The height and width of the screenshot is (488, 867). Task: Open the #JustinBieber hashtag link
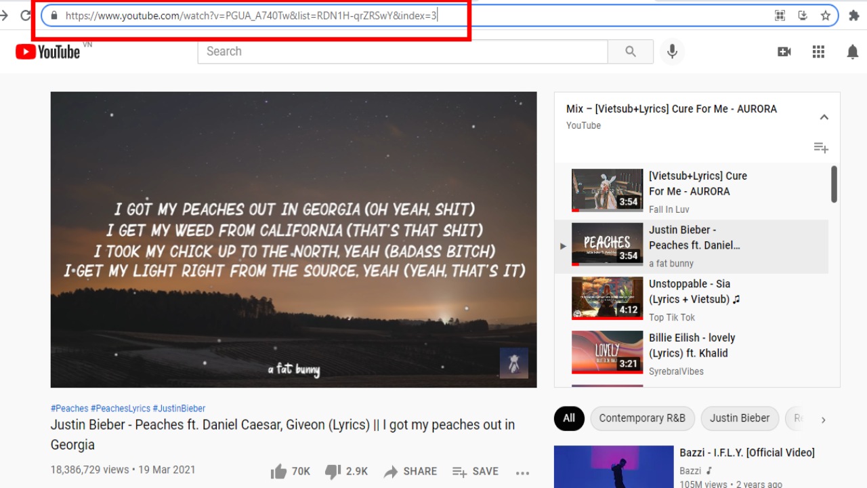[179, 409]
